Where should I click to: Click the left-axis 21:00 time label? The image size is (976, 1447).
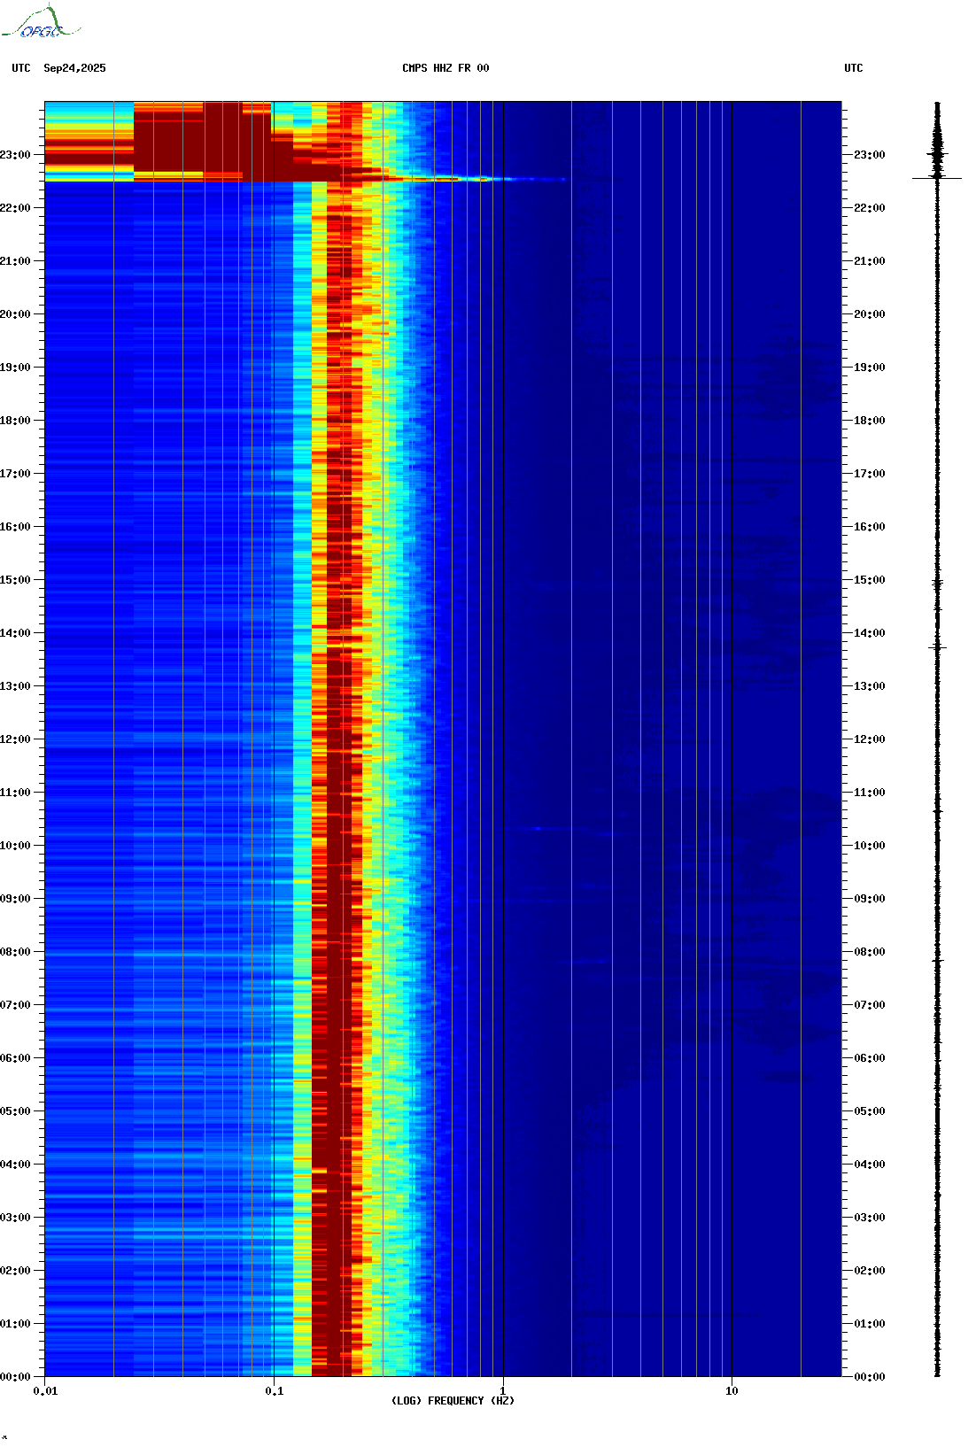click(x=15, y=261)
